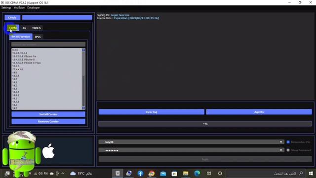316x178 pixels.
Task: Click version list scroll-up arrow
Action: [x=83, y=50]
